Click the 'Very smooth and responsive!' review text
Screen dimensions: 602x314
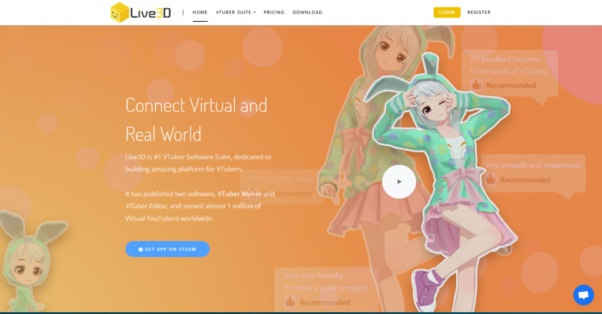pos(533,165)
